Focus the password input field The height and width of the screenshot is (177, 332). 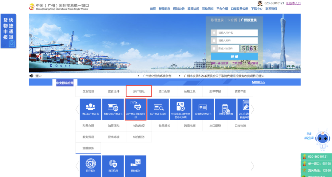237,40
